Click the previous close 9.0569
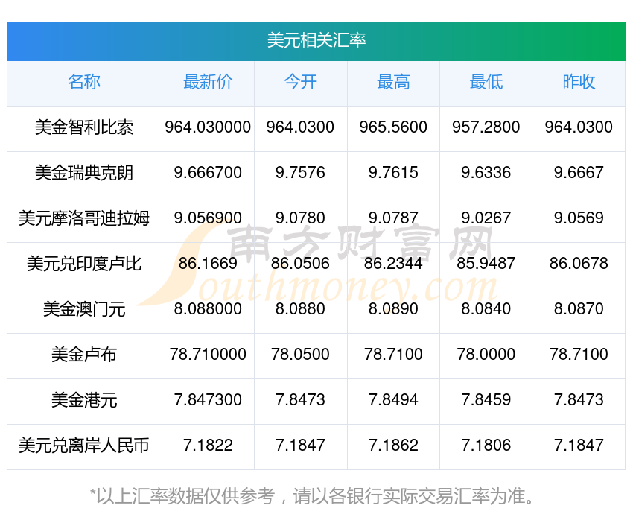 point(579,218)
